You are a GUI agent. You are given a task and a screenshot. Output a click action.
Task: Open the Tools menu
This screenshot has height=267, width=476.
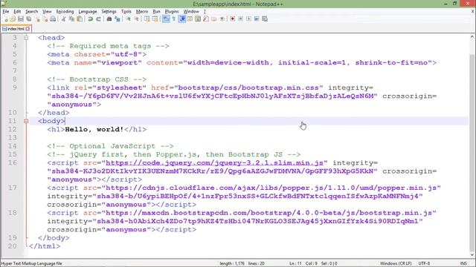click(126, 12)
